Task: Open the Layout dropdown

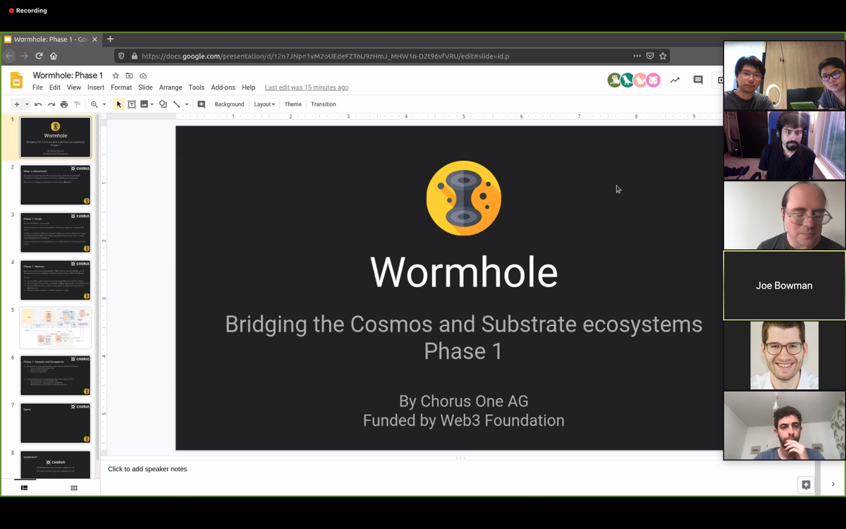Action: pos(264,104)
